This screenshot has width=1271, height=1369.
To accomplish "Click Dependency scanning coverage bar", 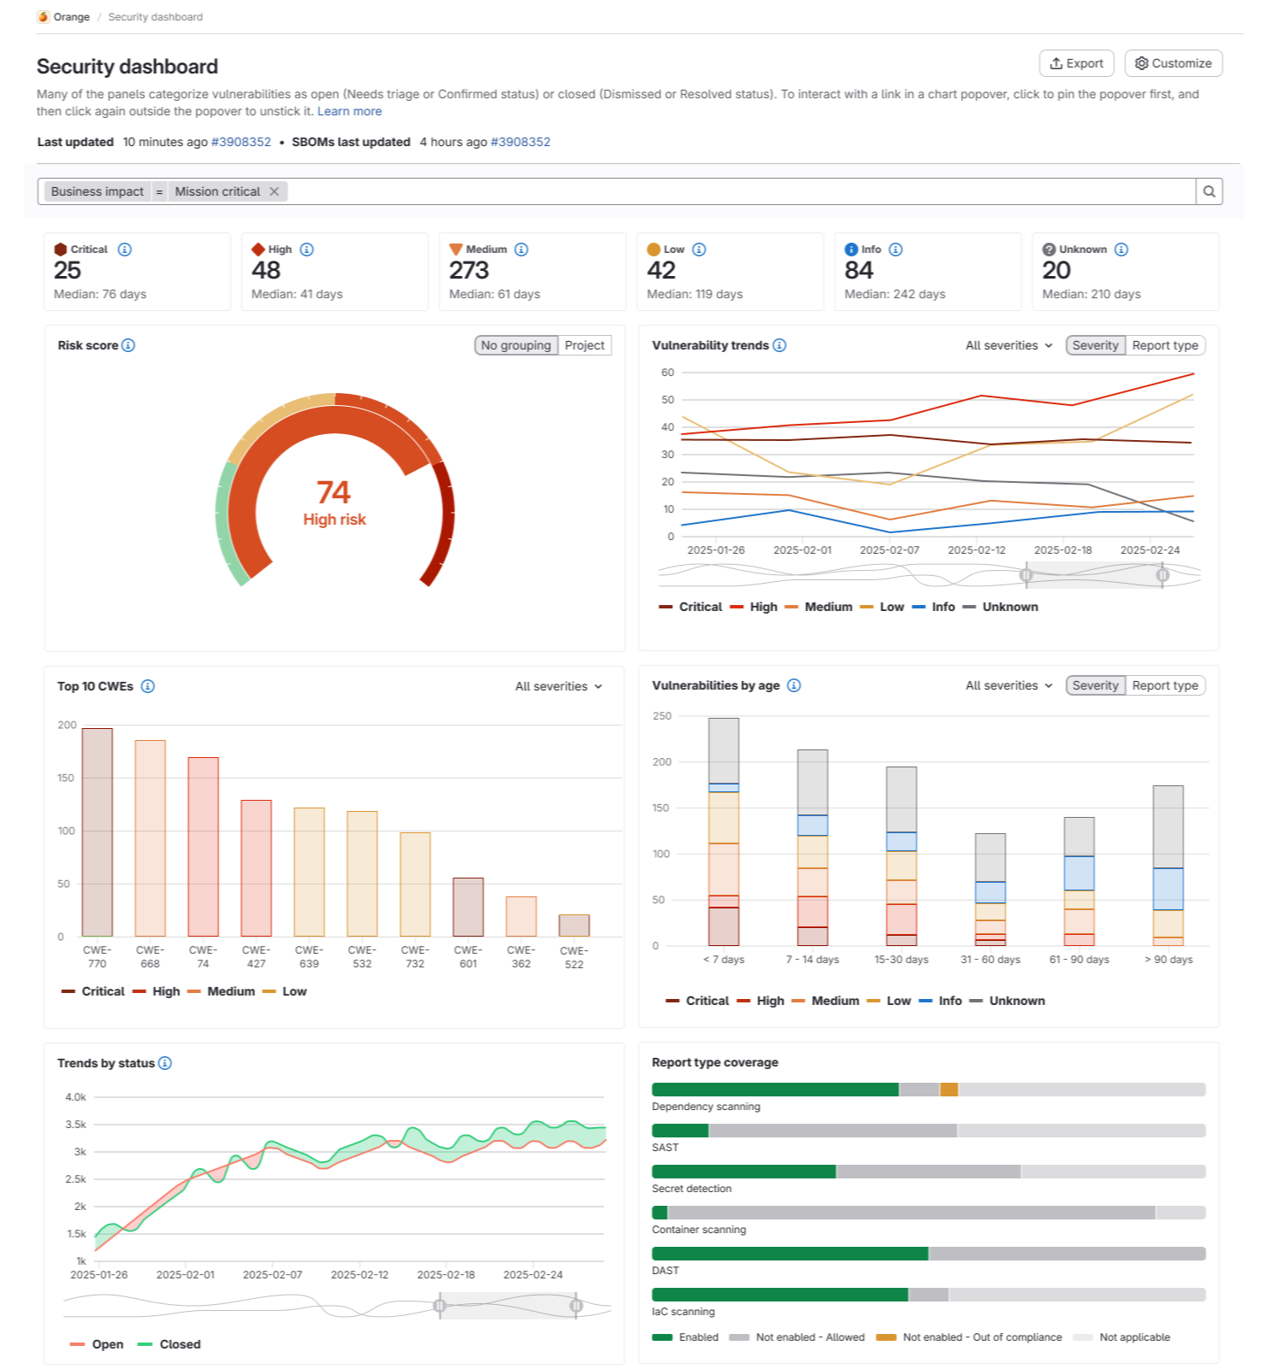I will click(929, 1090).
